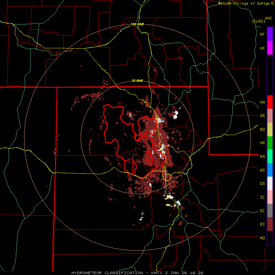This screenshot has height=275, width=275.
Task: Click the 'BI' legend label
Action: click(262, 224)
